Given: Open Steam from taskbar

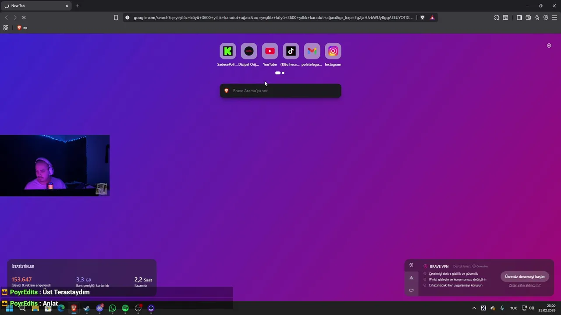Looking at the screenshot, I should [87, 308].
